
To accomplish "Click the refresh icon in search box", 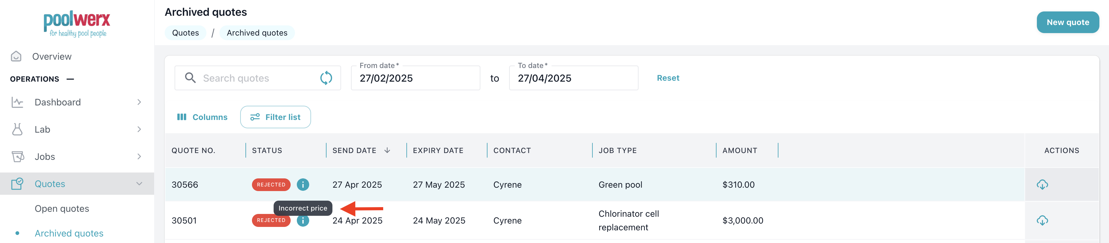I will (x=326, y=78).
